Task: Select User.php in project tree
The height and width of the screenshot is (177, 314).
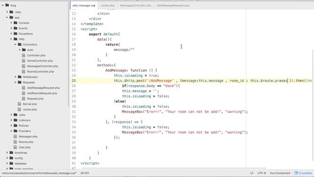Action: click(x=25, y=147)
